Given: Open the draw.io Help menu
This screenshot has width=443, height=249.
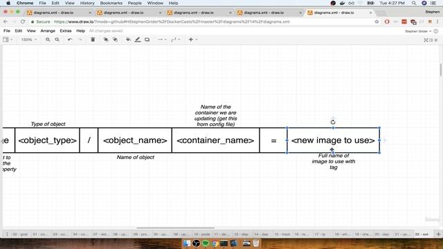Looking at the screenshot, I should [80, 30].
